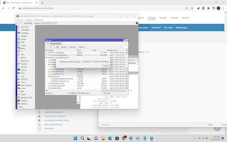Open the RADIUS menu
The width and height of the screenshot is (227, 142).
point(24,79)
